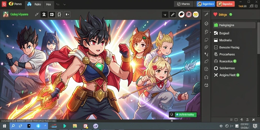Open the Windows Start button
The height and width of the screenshot is (130, 260).
pyautogui.click(x=5, y=126)
